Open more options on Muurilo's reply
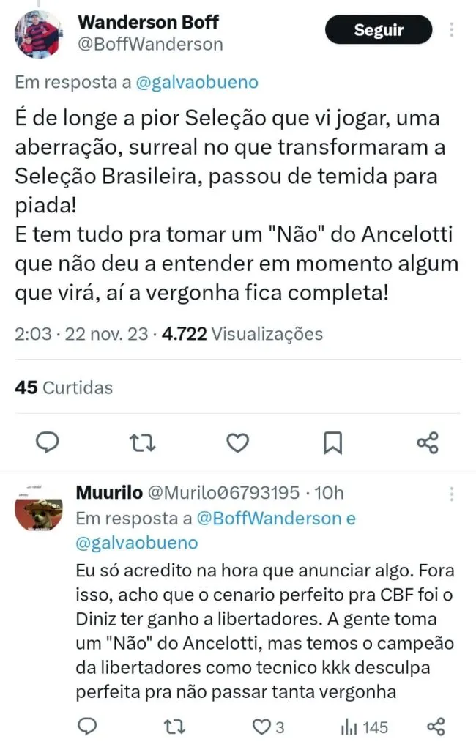Viewport: 476px width, 750px height. 451,494
